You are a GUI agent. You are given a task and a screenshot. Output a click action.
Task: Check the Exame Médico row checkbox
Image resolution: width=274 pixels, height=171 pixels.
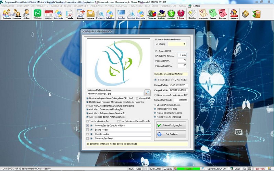[88, 130]
